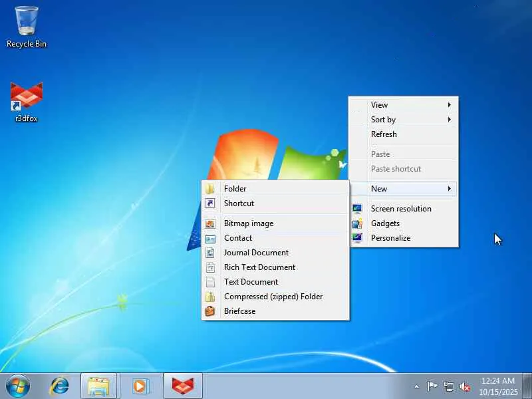Click the Recycle Bin label text

click(27, 44)
